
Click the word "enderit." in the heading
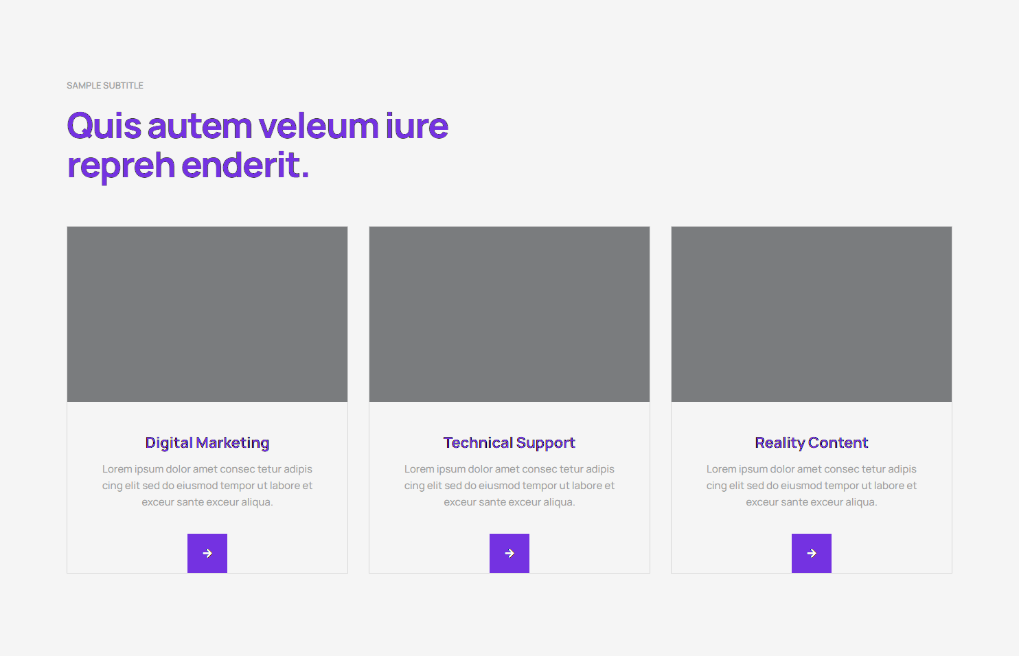tap(245, 166)
